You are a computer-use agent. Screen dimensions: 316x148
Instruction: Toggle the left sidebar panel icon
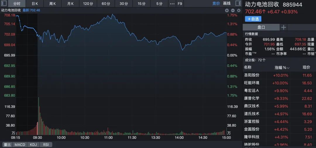4,4
